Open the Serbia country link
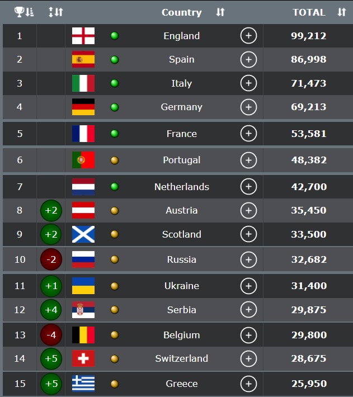This screenshot has height=397, width=353. coord(182,310)
